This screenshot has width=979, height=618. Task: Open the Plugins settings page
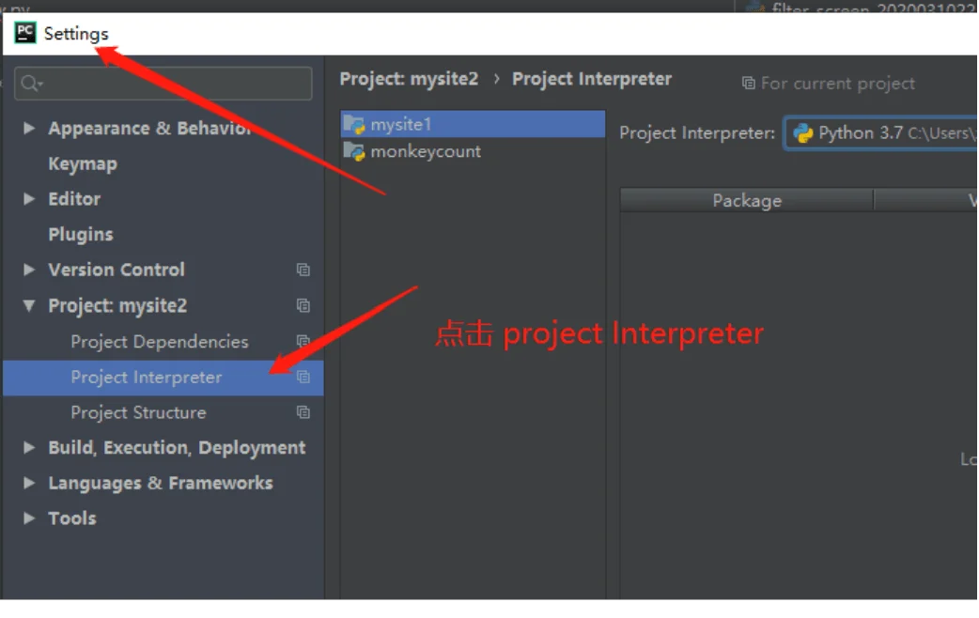pyautogui.click(x=81, y=234)
